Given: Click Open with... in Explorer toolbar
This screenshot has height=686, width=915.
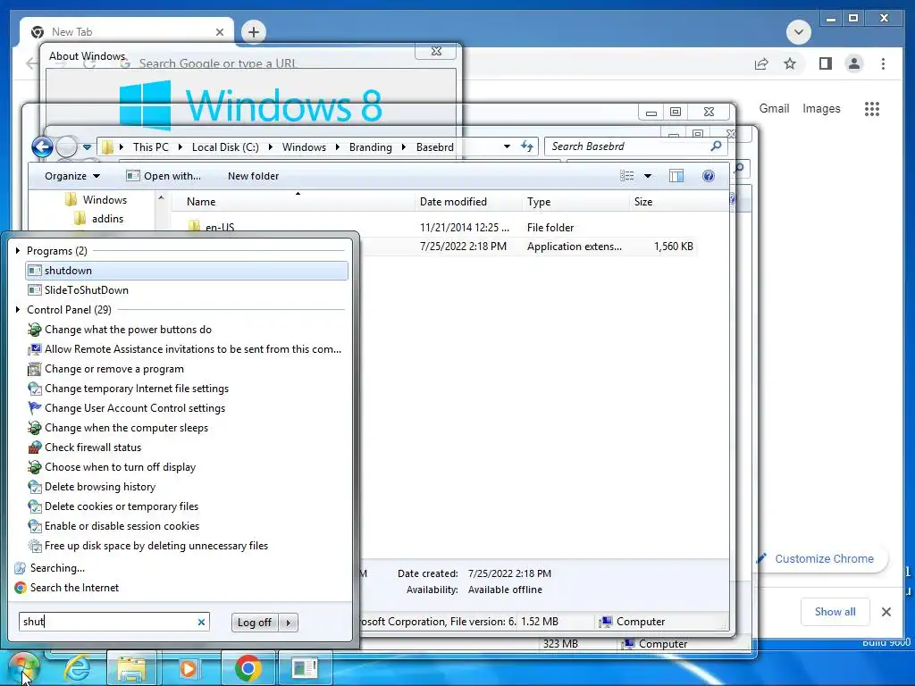Looking at the screenshot, I should tap(164, 176).
